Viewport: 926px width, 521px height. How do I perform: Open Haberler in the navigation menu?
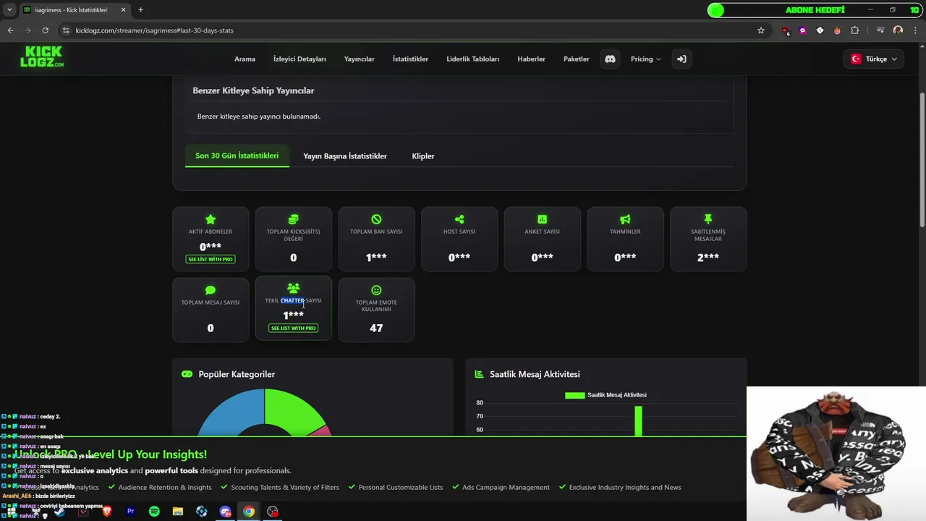coord(531,59)
